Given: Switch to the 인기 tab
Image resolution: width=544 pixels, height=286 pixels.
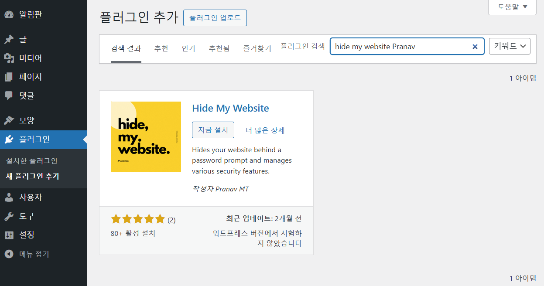Looking at the screenshot, I should click(x=188, y=48).
